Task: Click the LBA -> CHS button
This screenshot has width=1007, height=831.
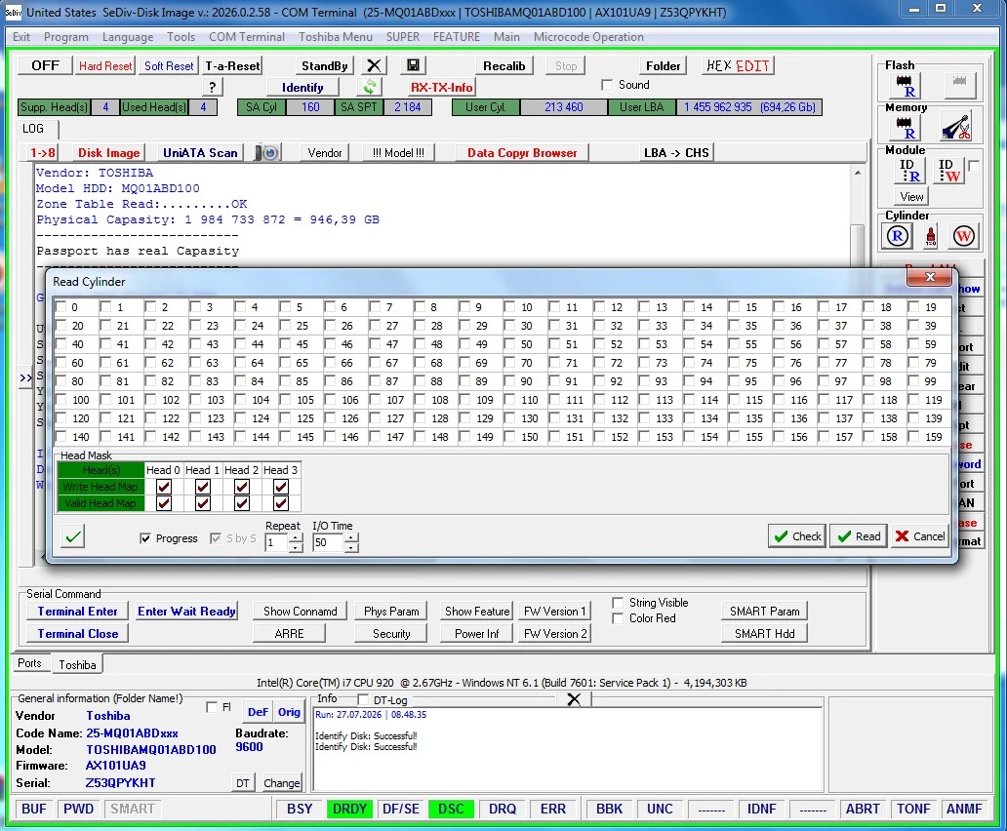Action: 676,153
